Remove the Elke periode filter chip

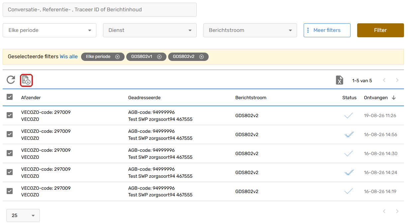[117, 57]
